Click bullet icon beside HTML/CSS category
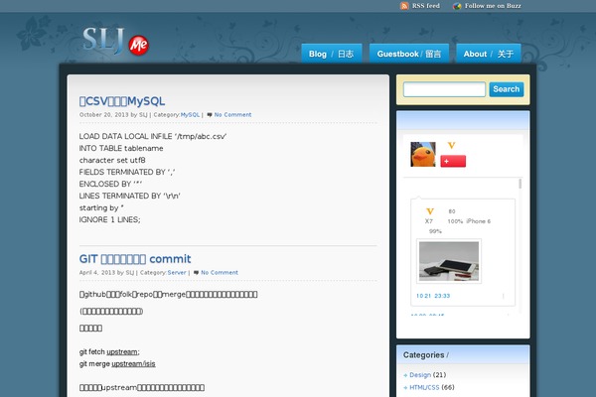This screenshot has height=397, width=596. coord(405,388)
